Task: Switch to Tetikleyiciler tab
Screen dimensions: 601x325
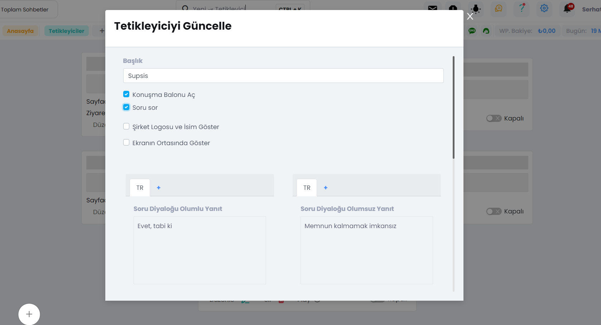Action: tap(67, 31)
